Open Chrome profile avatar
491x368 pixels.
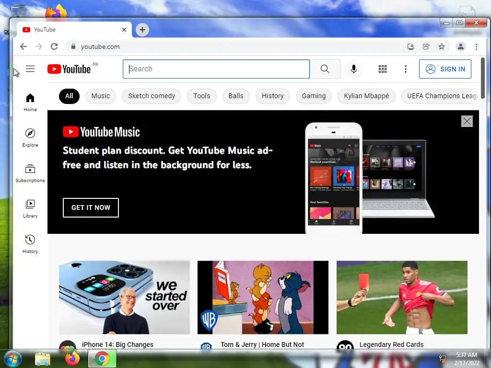pos(461,46)
